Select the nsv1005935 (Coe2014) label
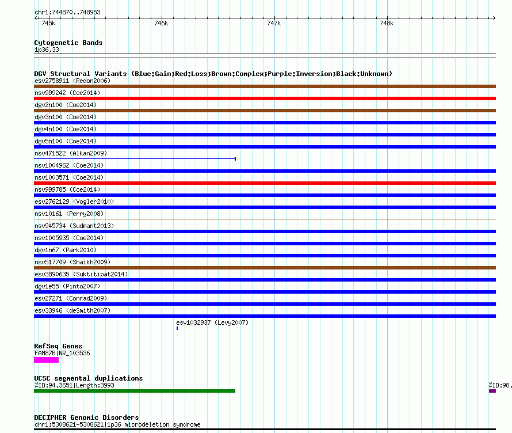This screenshot has height=433, width=512. [69, 238]
